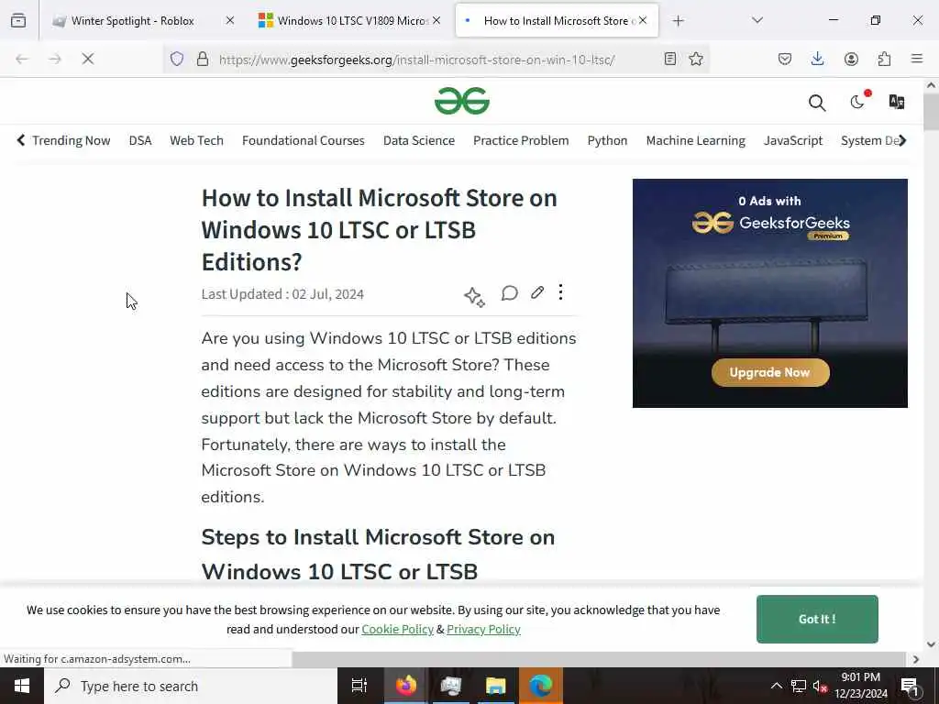Image resolution: width=939 pixels, height=704 pixels.
Task: Open the Privacy Policy link
Action: pyautogui.click(x=483, y=629)
